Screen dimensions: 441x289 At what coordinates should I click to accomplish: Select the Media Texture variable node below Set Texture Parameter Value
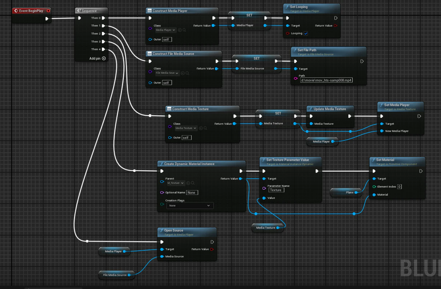tap(268, 228)
